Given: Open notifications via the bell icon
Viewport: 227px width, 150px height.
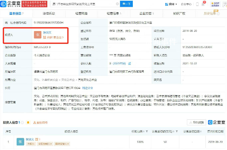Looking at the screenshot, I should point(203,5).
